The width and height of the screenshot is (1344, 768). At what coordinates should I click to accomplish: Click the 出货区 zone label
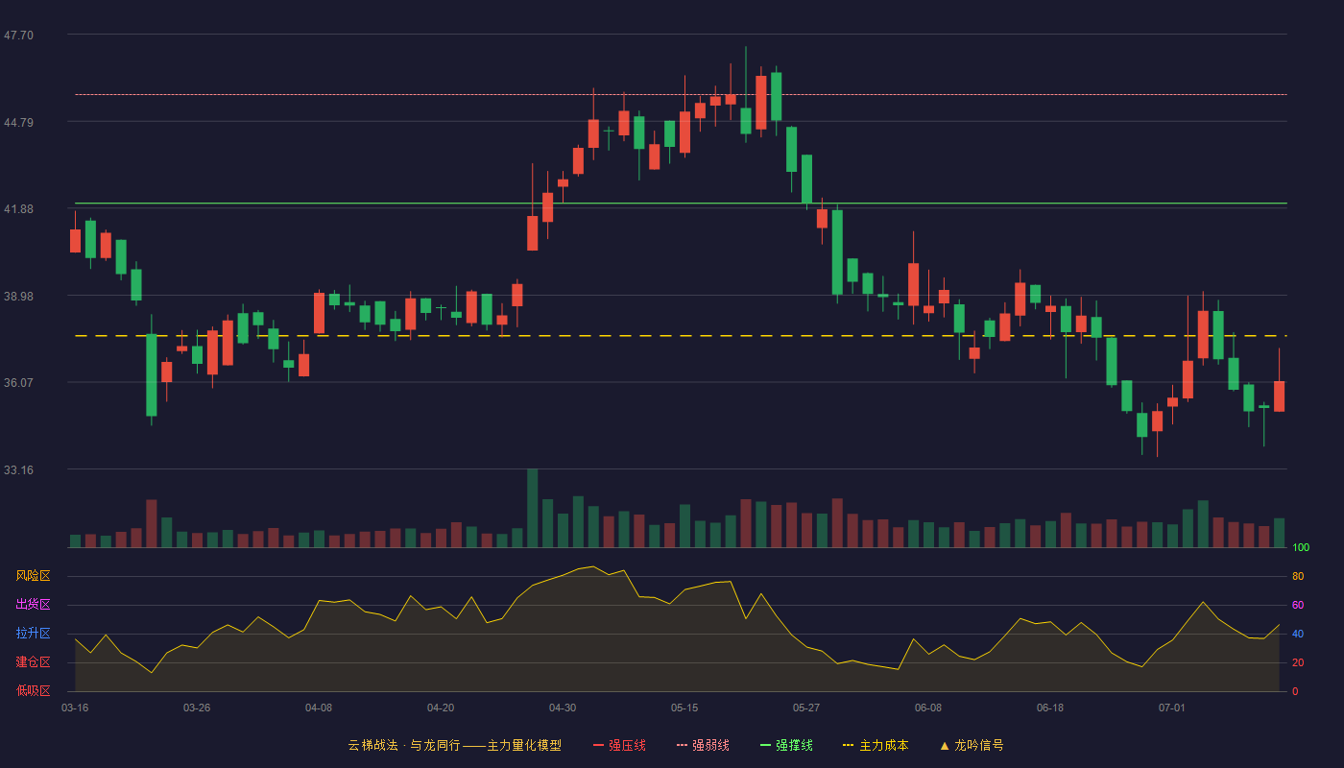pyautogui.click(x=33, y=605)
